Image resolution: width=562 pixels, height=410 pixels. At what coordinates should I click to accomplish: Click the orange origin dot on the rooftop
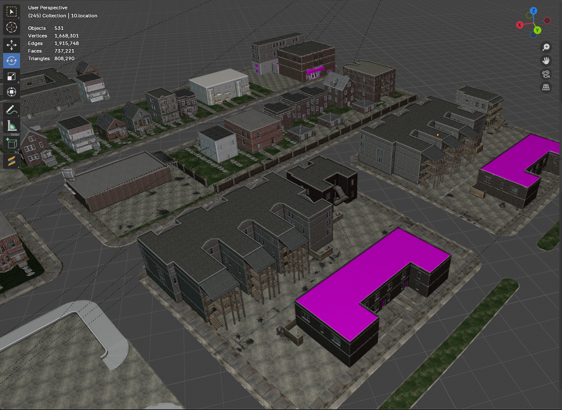[x=438, y=134]
